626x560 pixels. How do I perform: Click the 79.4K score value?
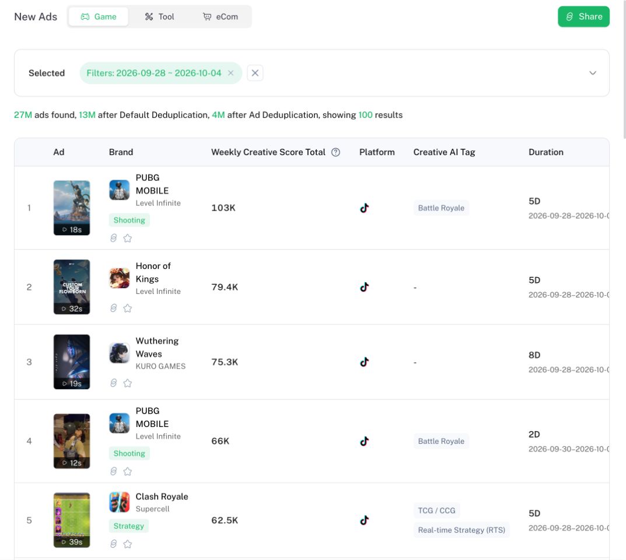225,287
